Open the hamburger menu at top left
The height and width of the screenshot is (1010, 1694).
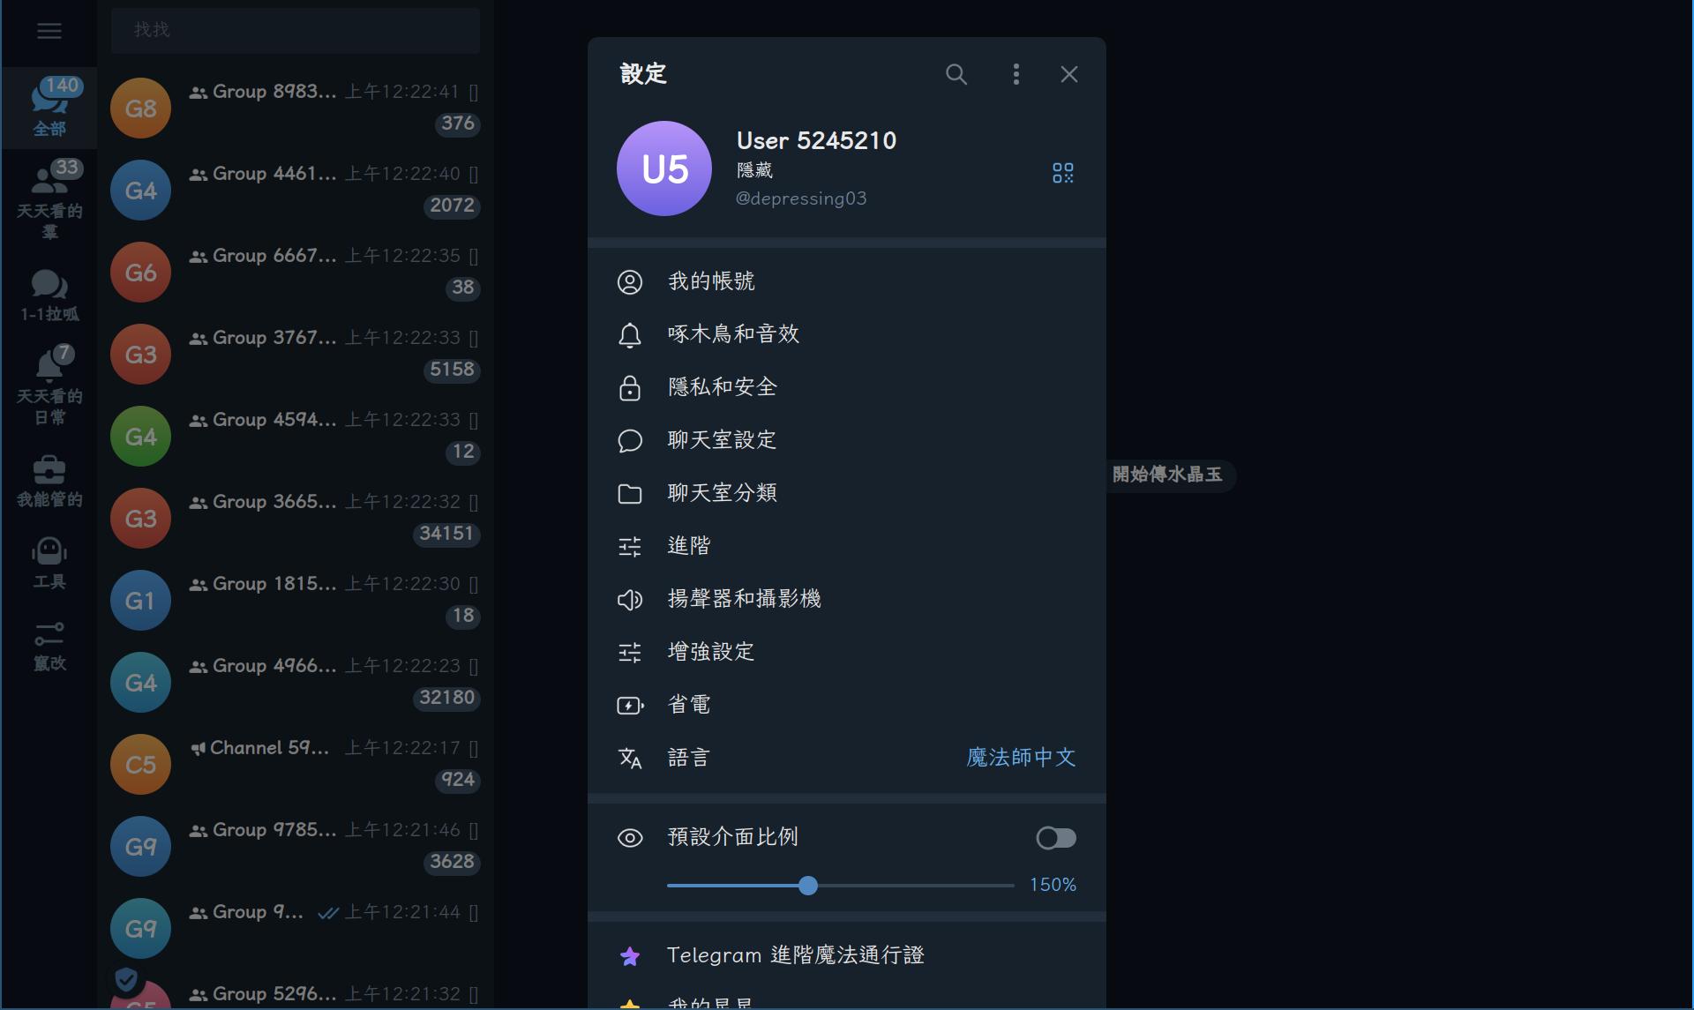(49, 31)
